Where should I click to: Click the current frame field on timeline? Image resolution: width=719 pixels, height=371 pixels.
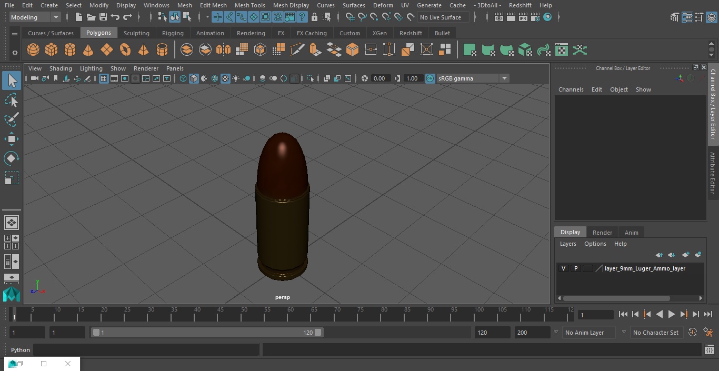tap(595, 315)
